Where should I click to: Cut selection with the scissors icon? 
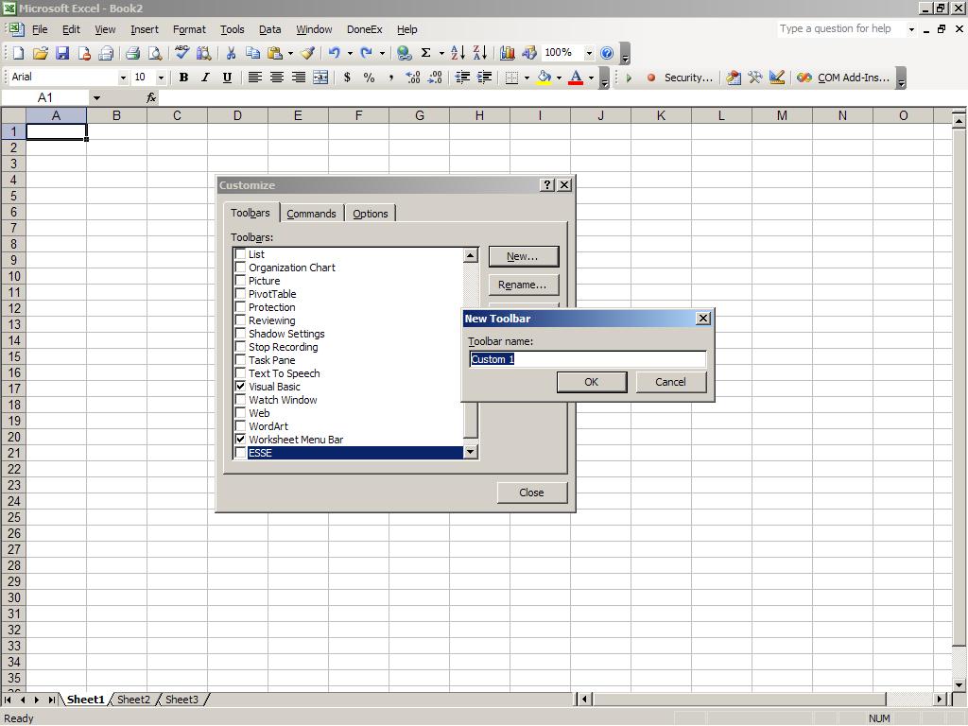tap(231, 53)
